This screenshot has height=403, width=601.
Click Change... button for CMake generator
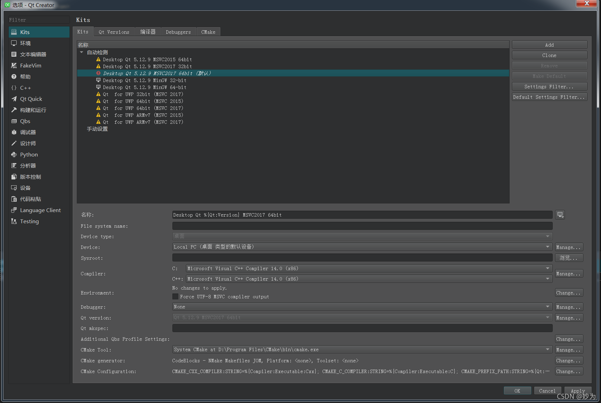pyautogui.click(x=569, y=361)
